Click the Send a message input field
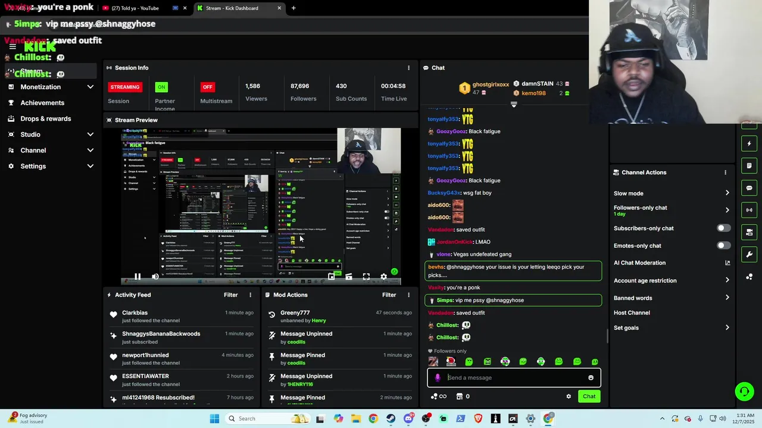 [x=515, y=377]
